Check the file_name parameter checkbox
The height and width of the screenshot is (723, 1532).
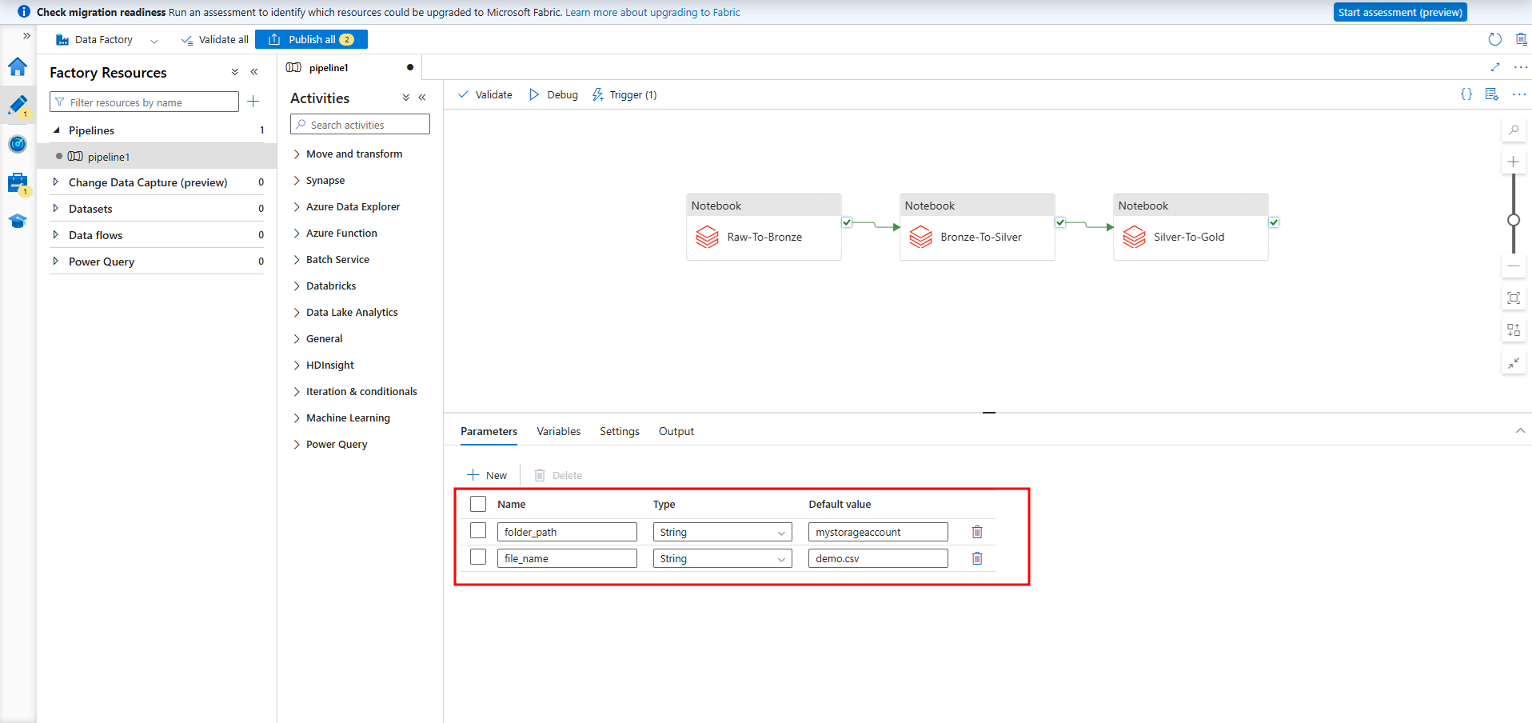point(478,557)
